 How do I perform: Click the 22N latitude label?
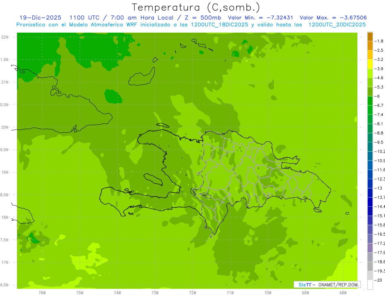tap(5, 37)
